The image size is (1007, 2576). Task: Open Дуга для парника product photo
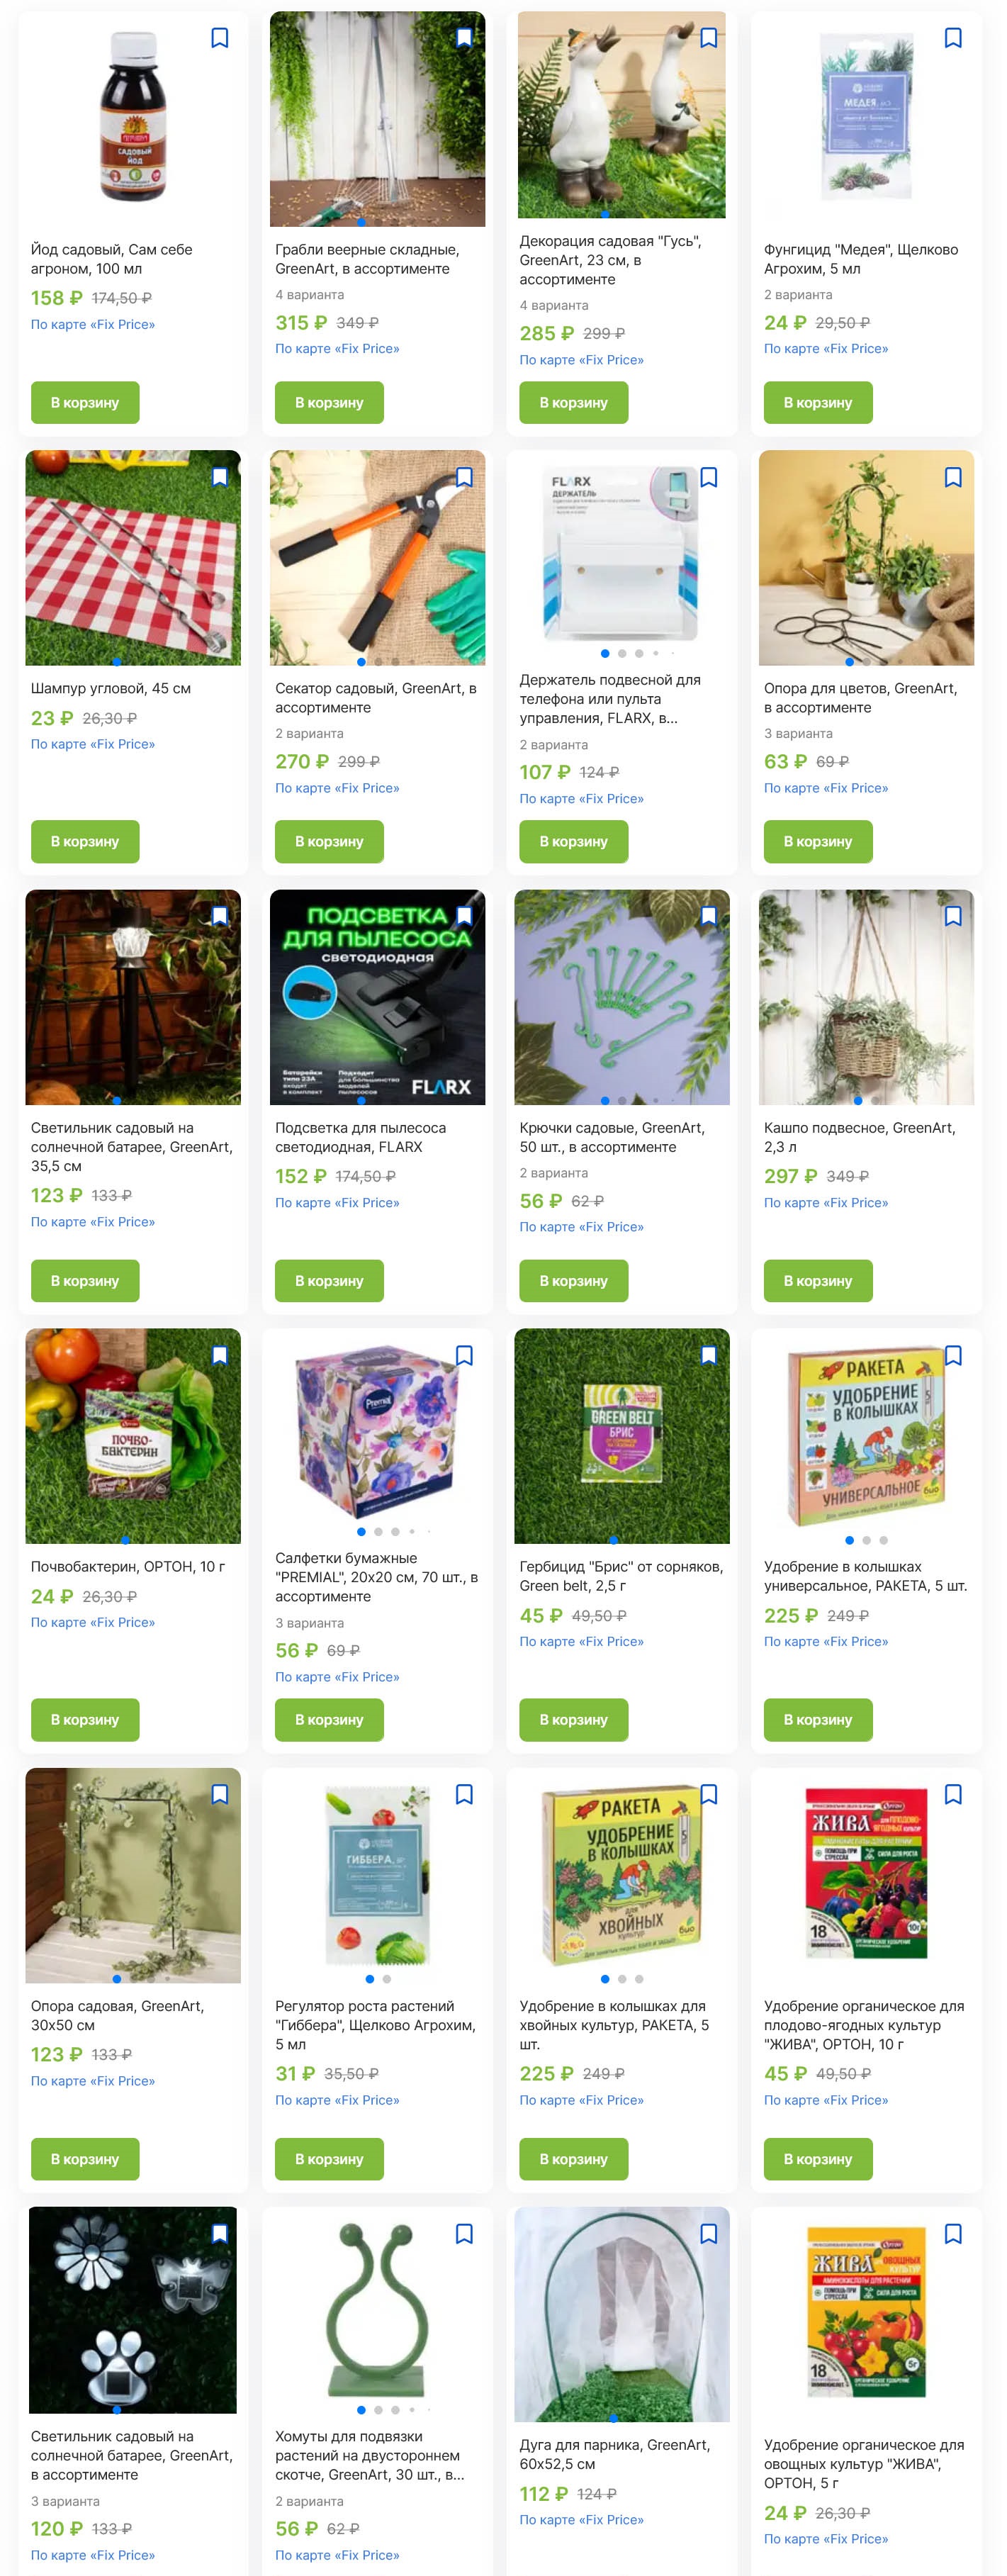point(622,2314)
